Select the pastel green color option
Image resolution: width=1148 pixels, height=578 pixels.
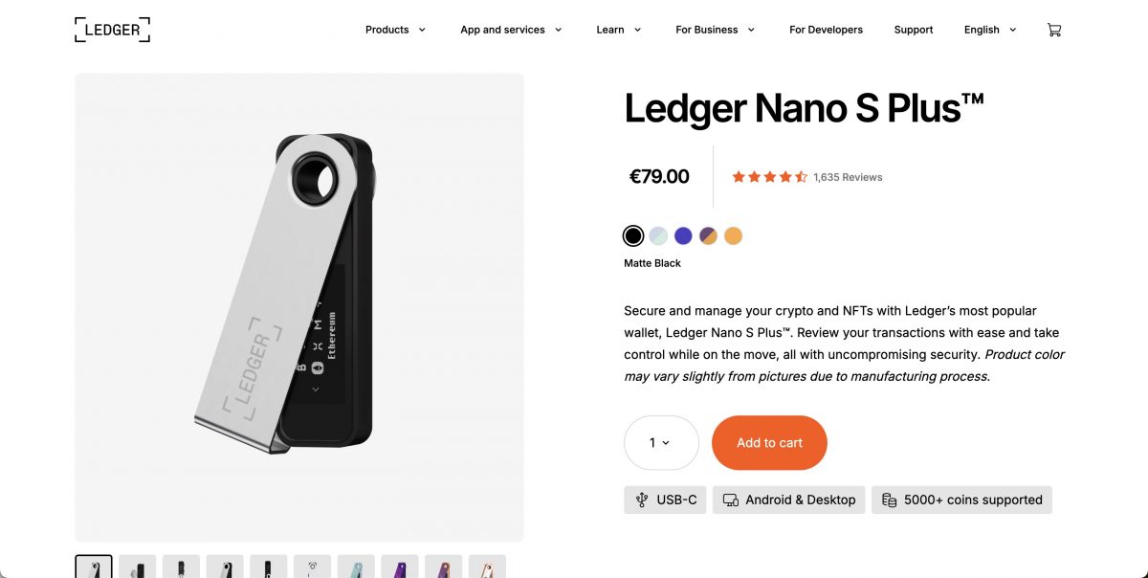[x=659, y=235]
